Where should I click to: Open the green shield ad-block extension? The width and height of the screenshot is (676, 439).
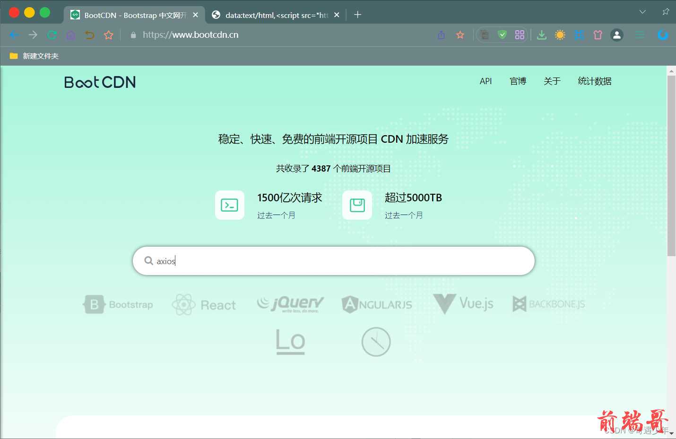502,35
